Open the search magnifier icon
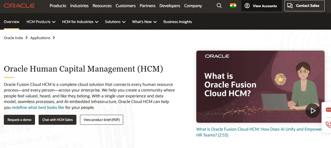Viewport: 331px width, 148px height. 219,6
